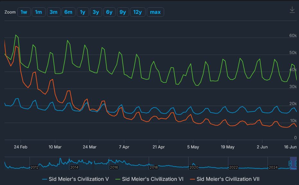Viewport: 299px width, 185px height.
Task: Click the 2022 marker in the navigator
Action: (233, 167)
